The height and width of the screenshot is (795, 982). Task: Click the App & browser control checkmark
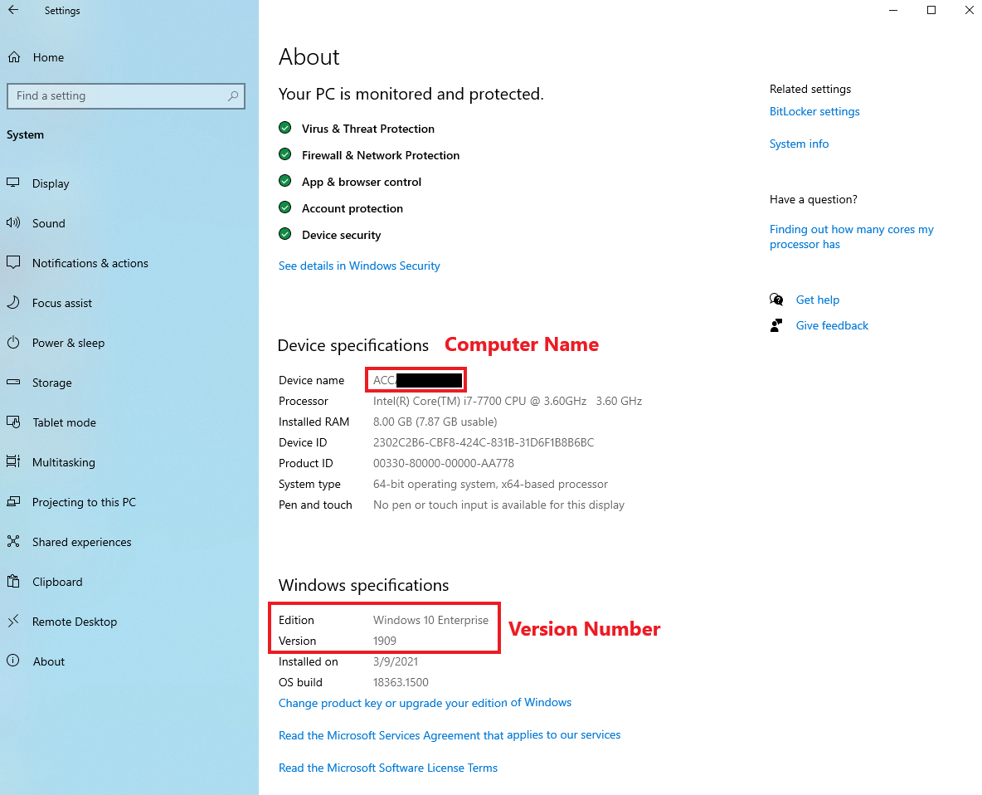click(285, 181)
